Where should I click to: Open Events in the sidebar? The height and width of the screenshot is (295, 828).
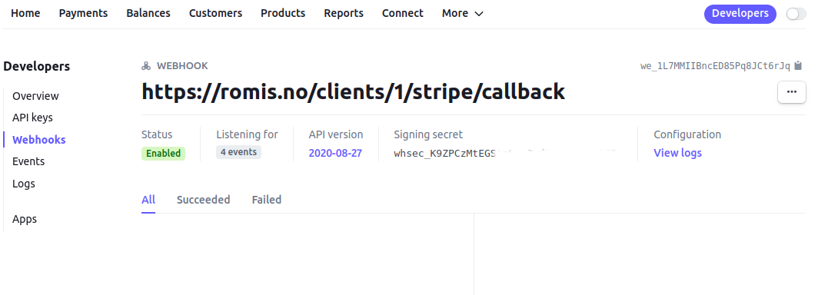pos(28,161)
